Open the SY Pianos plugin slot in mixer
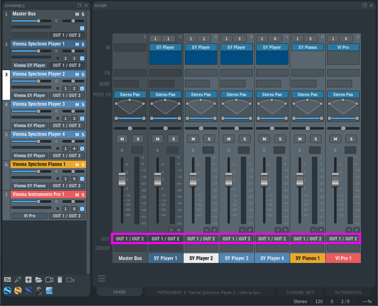Image resolution: width=378 pixels, height=306 pixels. 308,48
